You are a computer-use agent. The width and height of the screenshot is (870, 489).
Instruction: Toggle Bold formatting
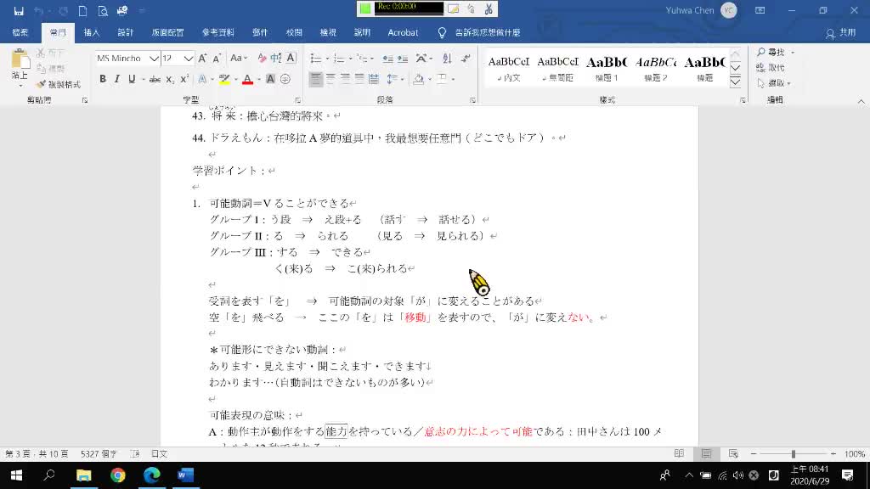[x=103, y=79]
